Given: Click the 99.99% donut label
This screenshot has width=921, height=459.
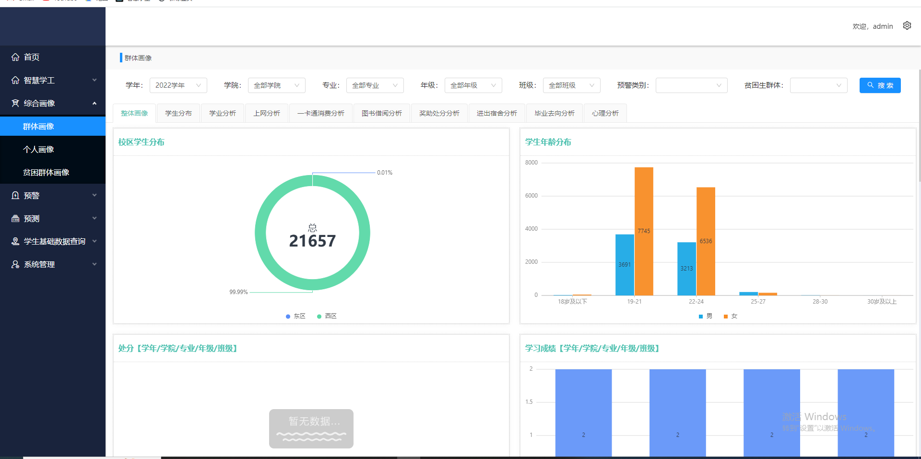Looking at the screenshot, I should (x=238, y=292).
